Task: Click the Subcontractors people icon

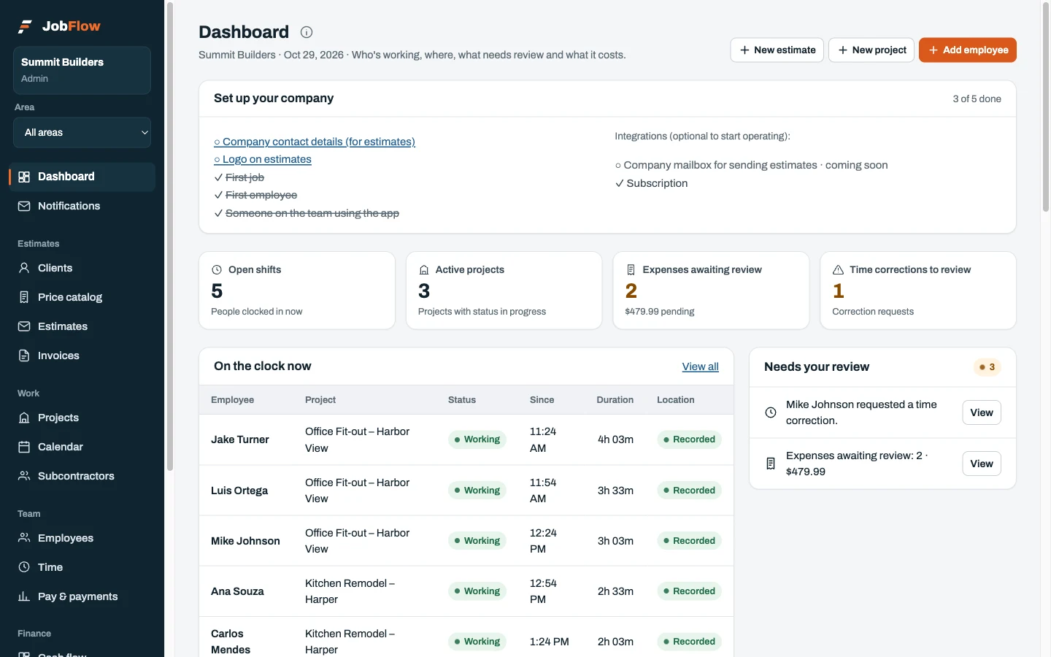Action: coord(24,476)
